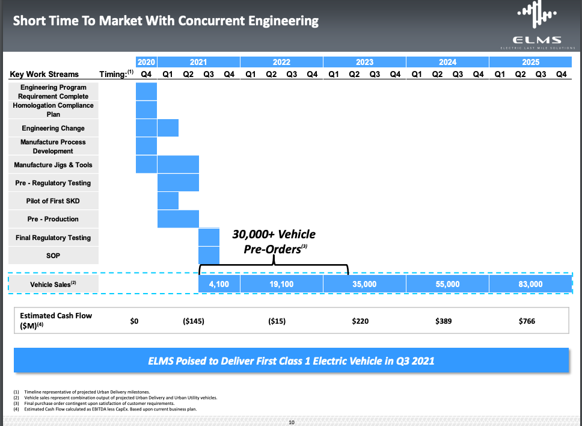Click the blue ELMS Poised to Deliver banner
This screenshot has height=426, width=582.
point(291,361)
